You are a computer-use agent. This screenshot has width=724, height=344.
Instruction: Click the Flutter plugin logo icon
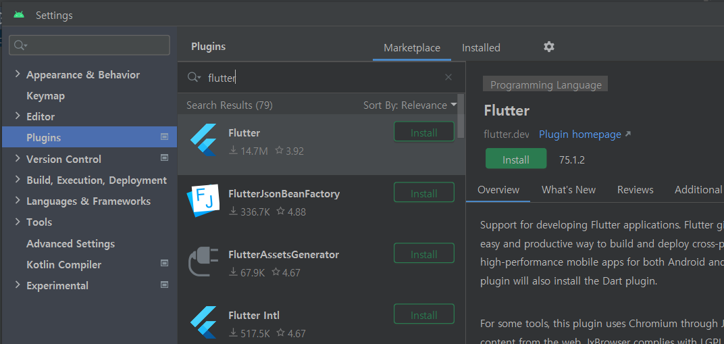pos(204,140)
